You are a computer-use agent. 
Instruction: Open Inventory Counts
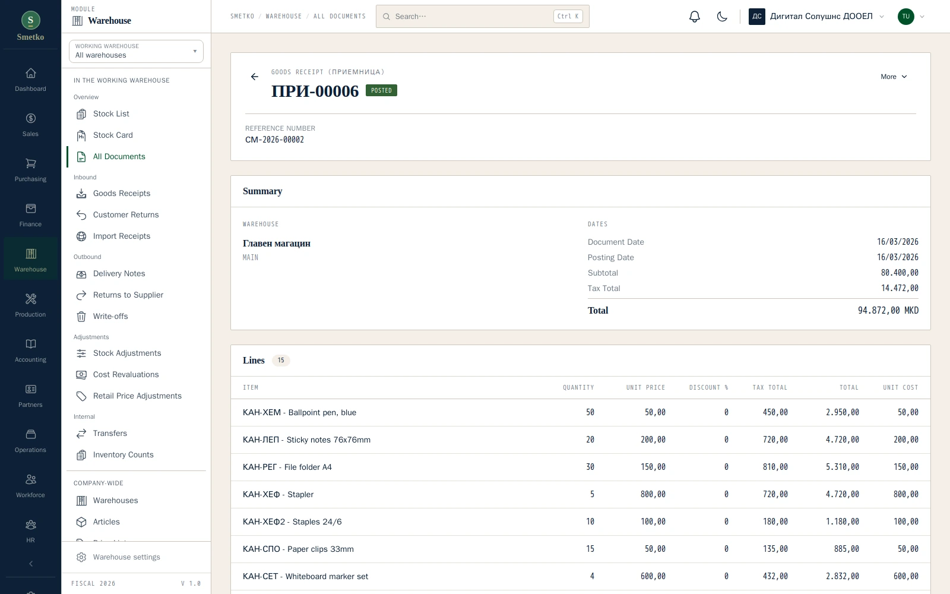tap(136, 454)
